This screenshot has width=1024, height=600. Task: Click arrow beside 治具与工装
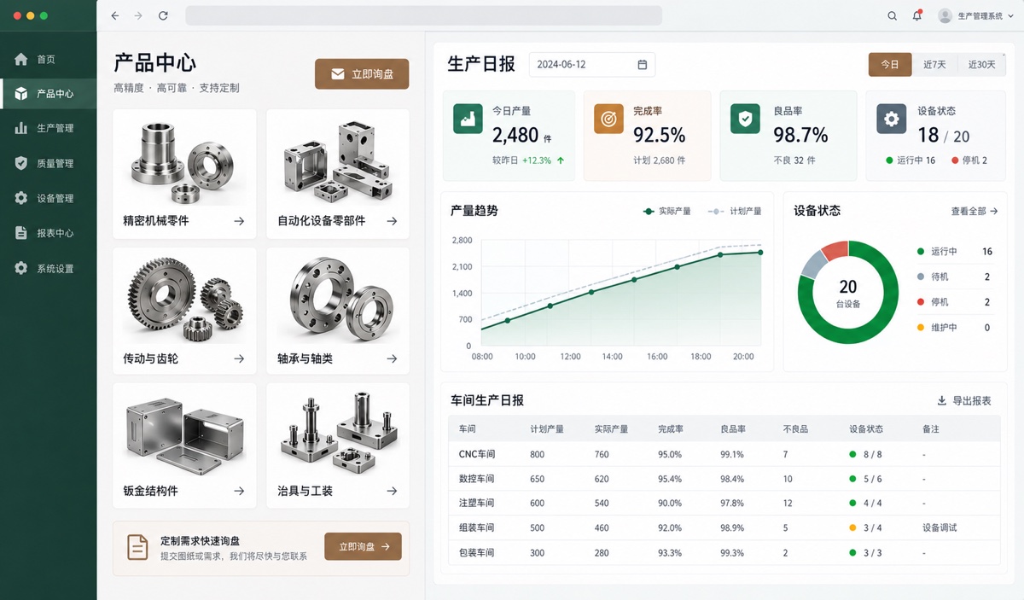click(x=392, y=492)
